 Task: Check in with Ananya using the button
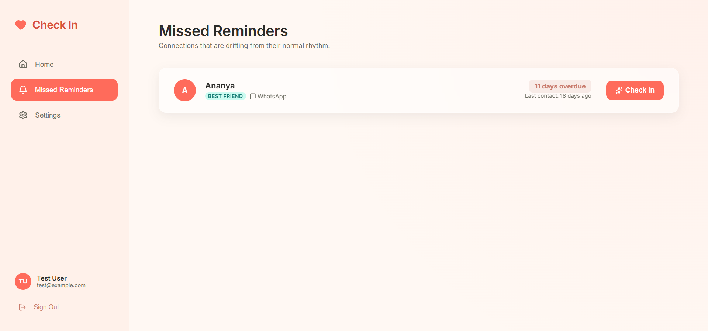coord(635,90)
